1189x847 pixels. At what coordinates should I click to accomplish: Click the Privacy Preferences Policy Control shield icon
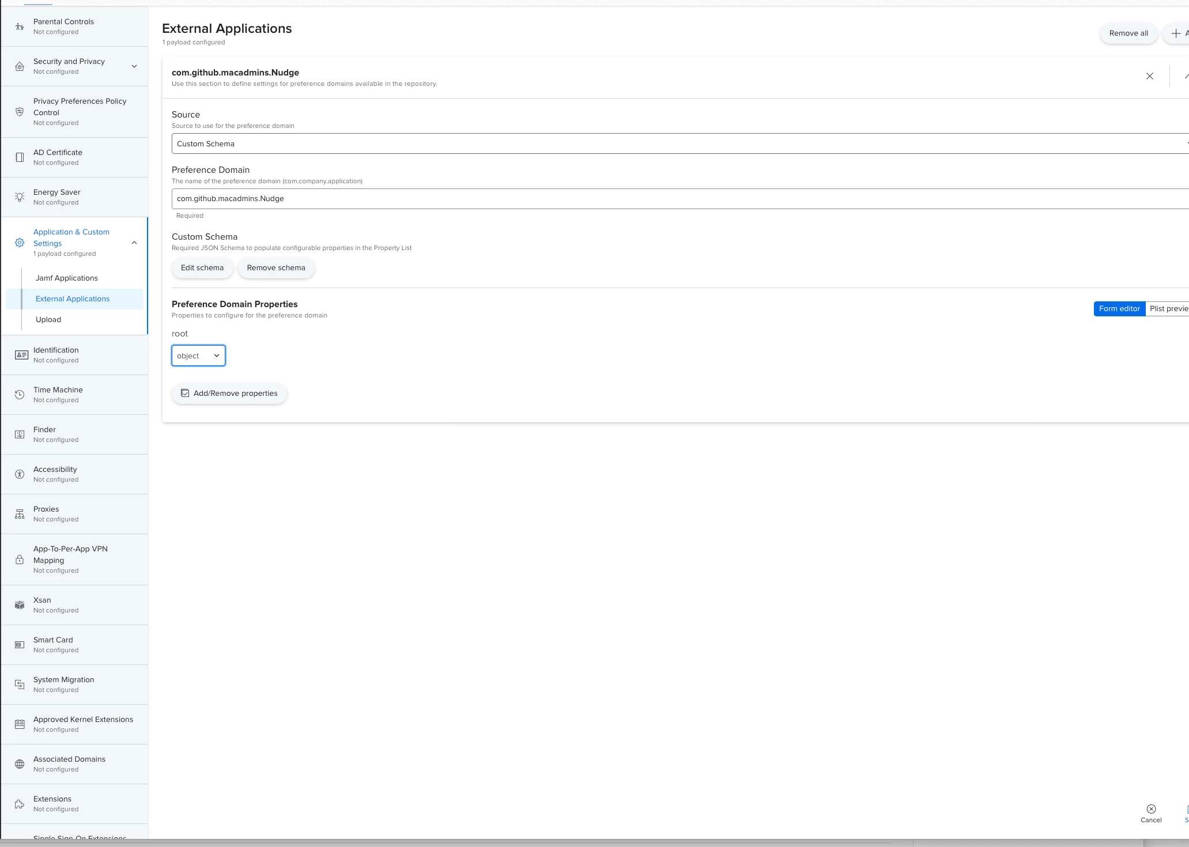point(20,112)
